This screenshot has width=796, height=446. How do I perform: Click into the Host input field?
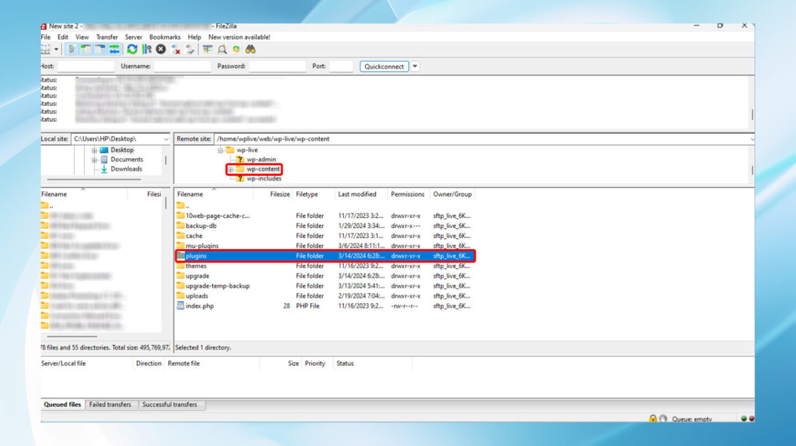pos(86,66)
